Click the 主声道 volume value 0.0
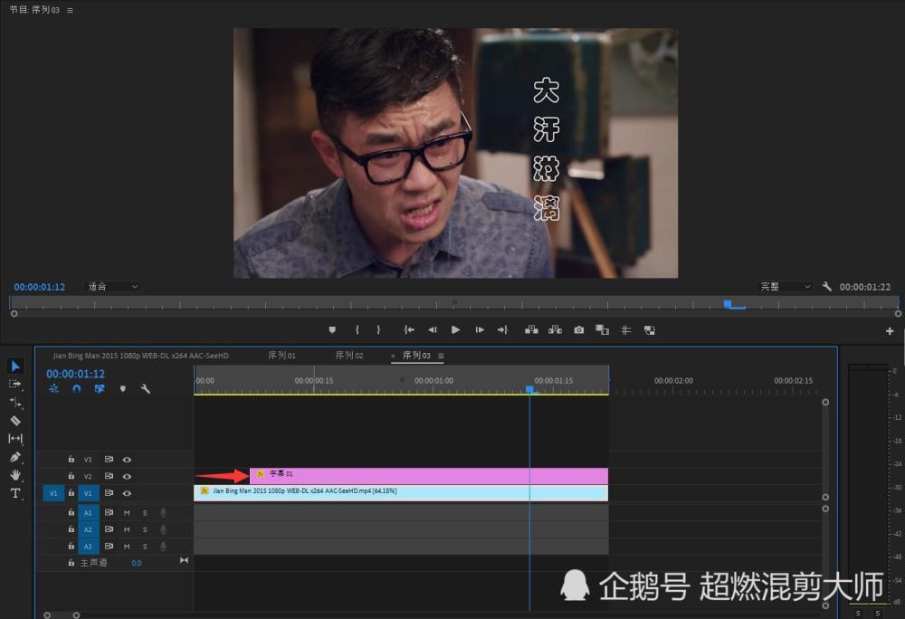 (x=137, y=563)
